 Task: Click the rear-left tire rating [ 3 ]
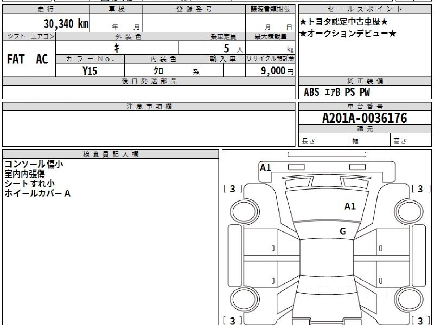pos(233,320)
